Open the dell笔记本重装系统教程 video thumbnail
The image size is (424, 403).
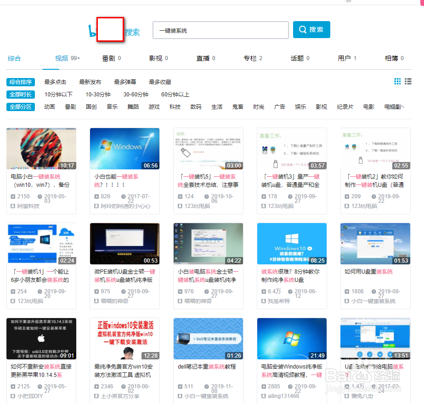point(208,339)
